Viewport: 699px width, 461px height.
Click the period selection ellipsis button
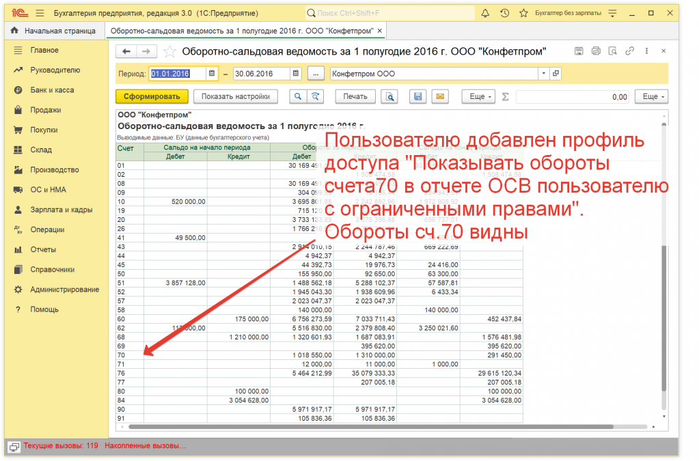coord(316,74)
